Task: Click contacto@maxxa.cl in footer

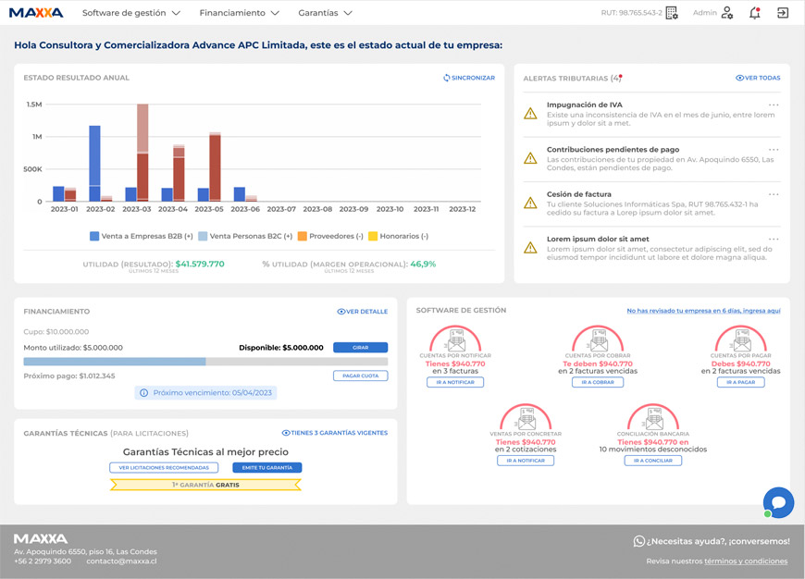Action: pos(121,561)
